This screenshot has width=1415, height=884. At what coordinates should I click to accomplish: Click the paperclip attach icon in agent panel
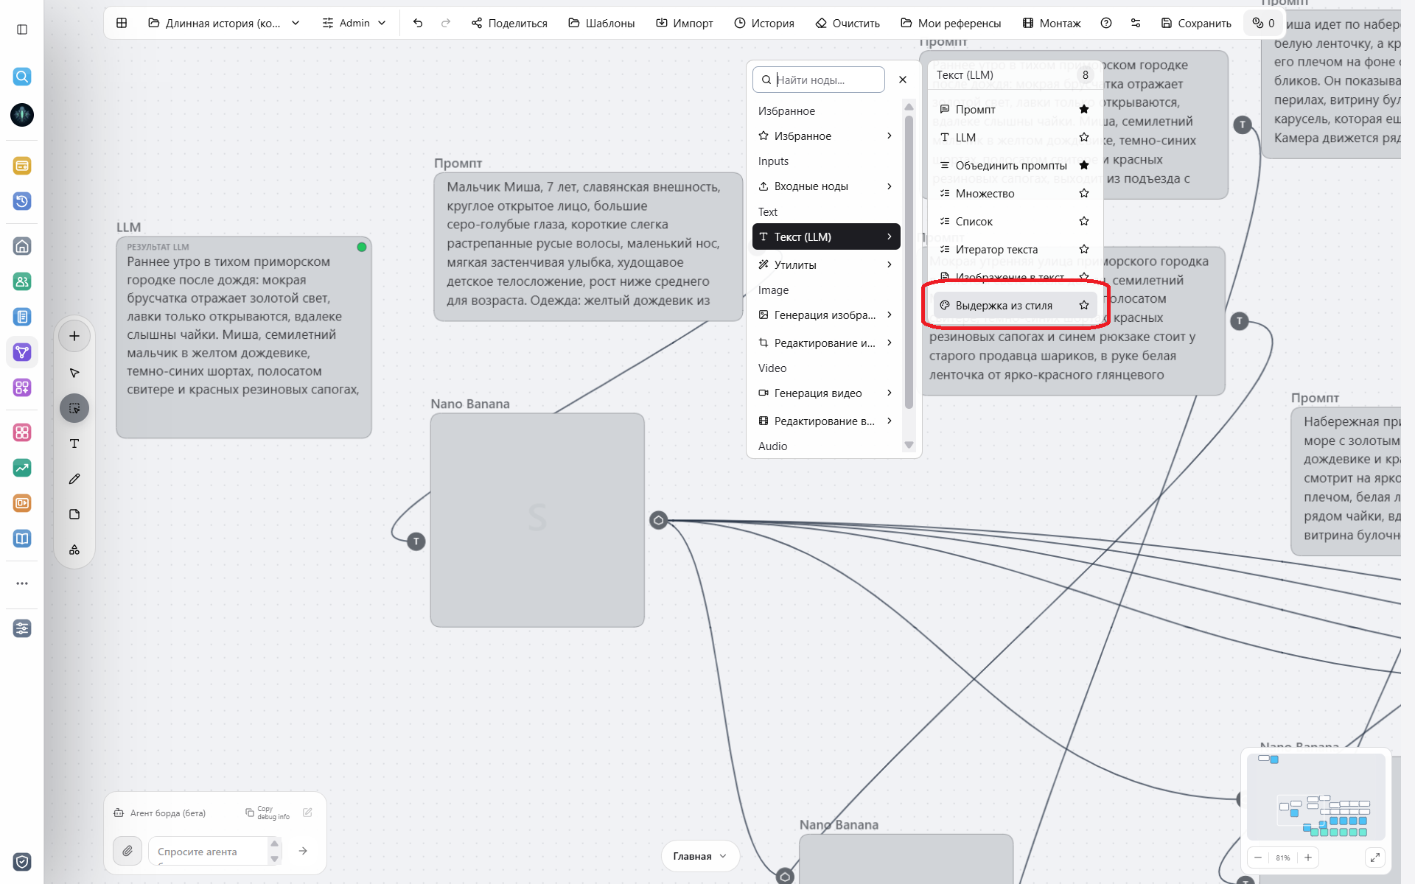click(127, 851)
